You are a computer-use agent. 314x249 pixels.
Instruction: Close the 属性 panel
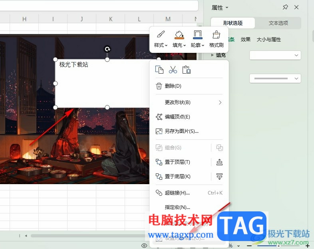point(296,8)
